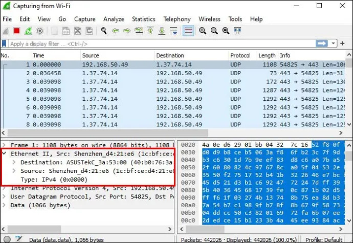This screenshot has width=353, height=243.
Task: Toggle packet list colorization
Action: pos(188,31)
